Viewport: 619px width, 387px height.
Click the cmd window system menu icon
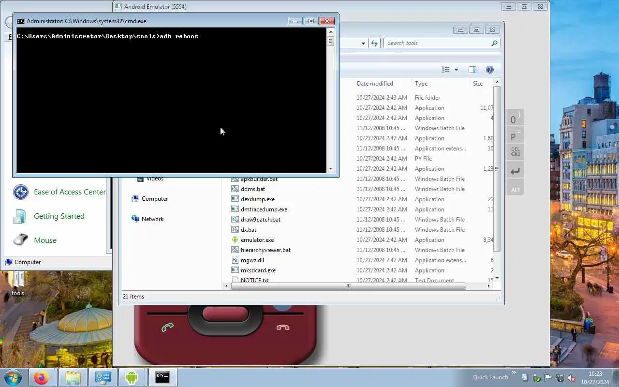(20, 21)
